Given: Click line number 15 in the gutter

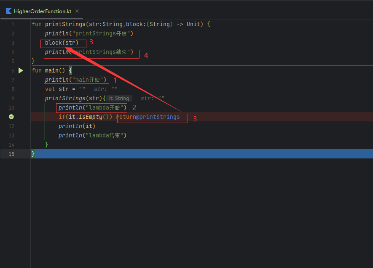Looking at the screenshot, I should [11, 154].
